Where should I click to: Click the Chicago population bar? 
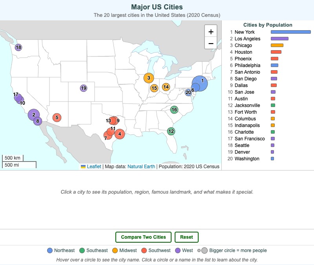[277, 45]
